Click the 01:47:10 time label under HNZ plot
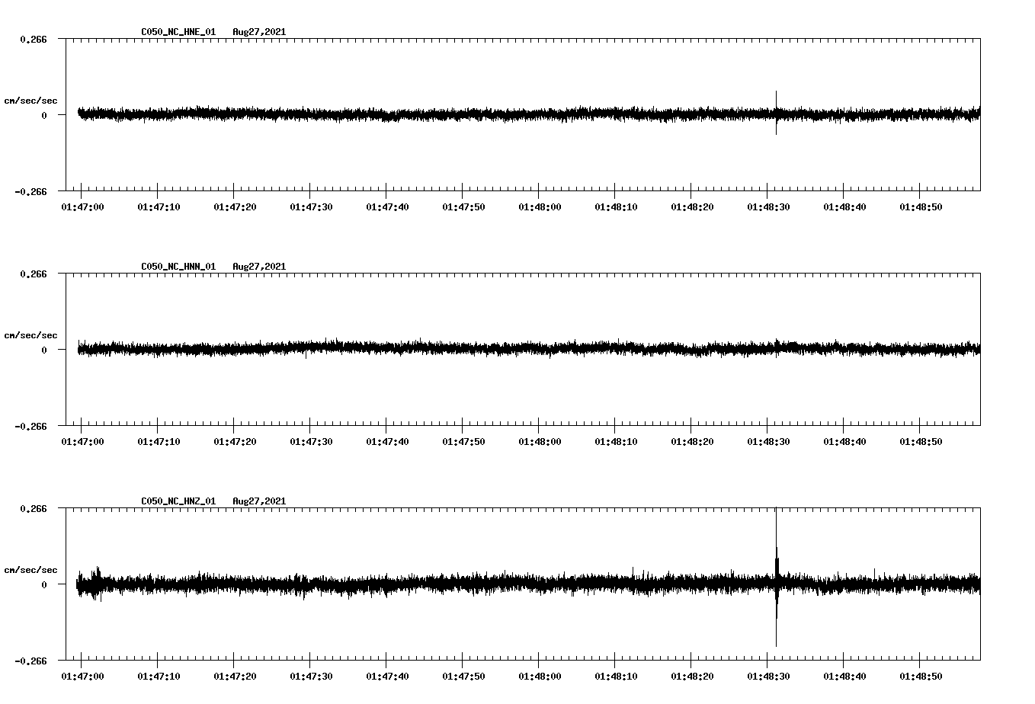This screenshot has width=1035, height=704. click(x=159, y=676)
